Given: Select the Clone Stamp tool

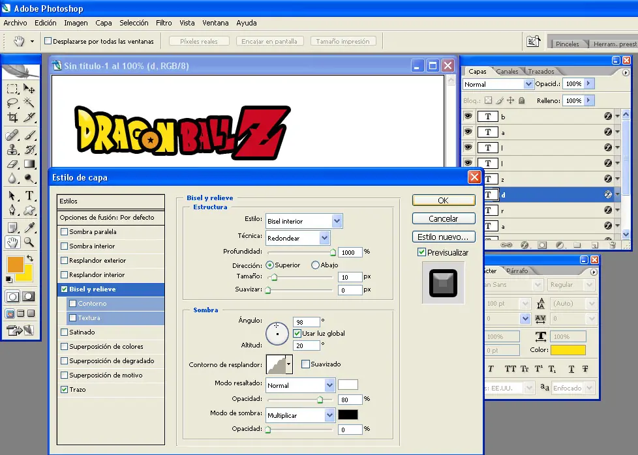Looking at the screenshot, I should click(x=12, y=150).
